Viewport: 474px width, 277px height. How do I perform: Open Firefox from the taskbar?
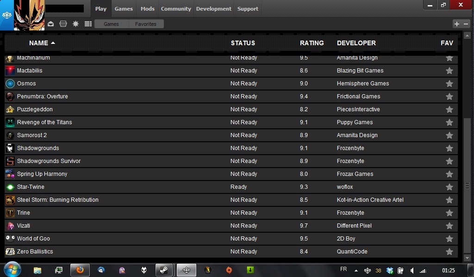[80, 270]
